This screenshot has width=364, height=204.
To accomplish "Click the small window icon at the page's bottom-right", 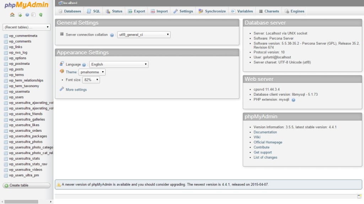I will click(x=359, y=196).
